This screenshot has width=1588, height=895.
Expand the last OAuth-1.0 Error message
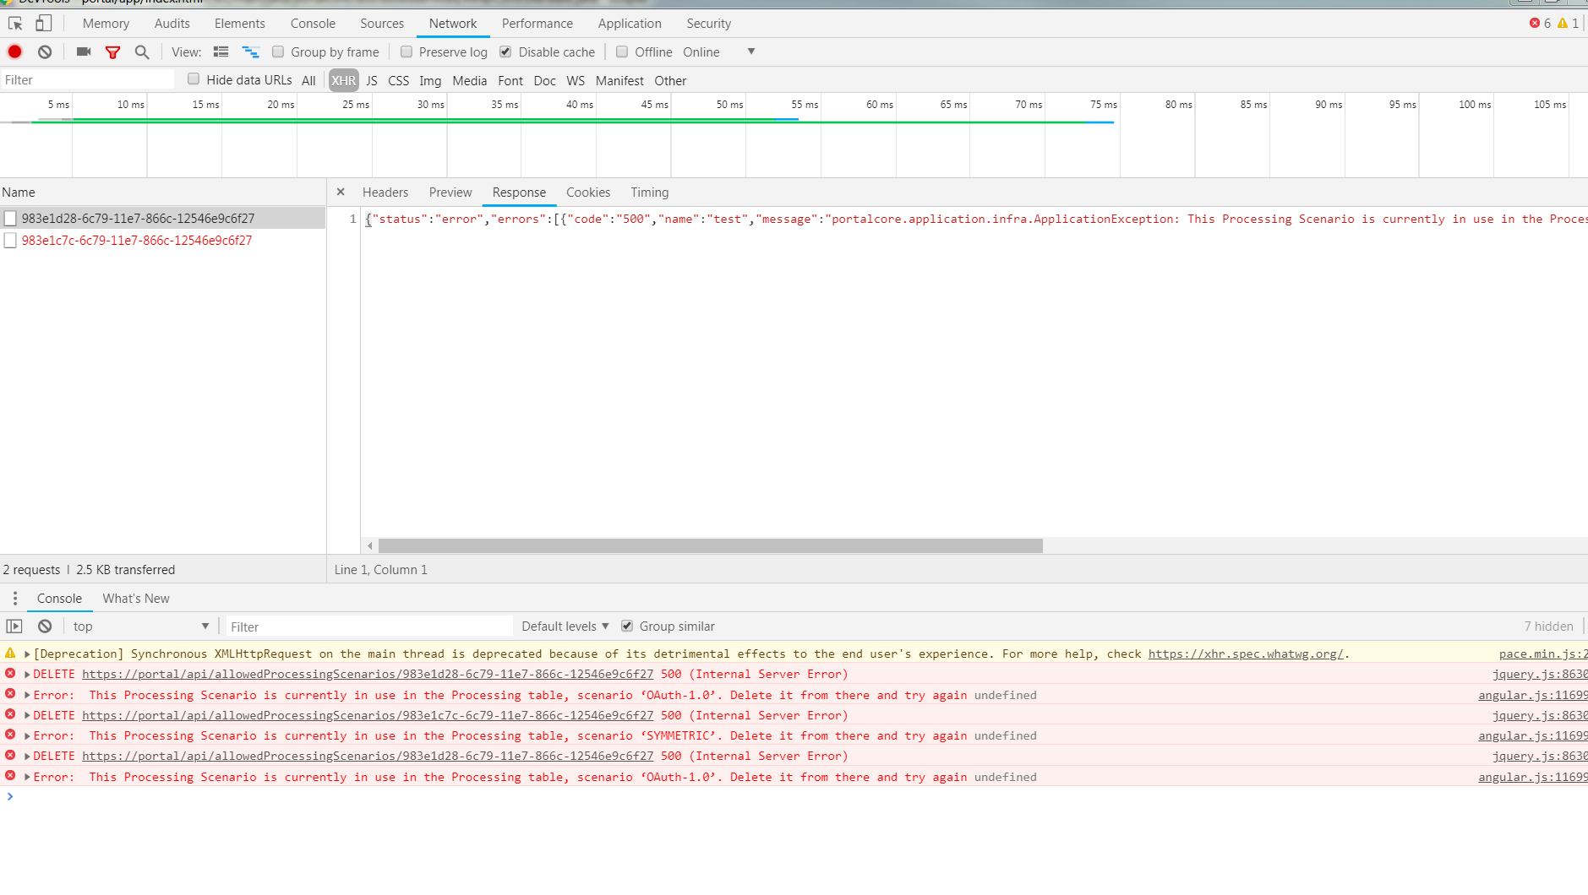coord(27,777)
